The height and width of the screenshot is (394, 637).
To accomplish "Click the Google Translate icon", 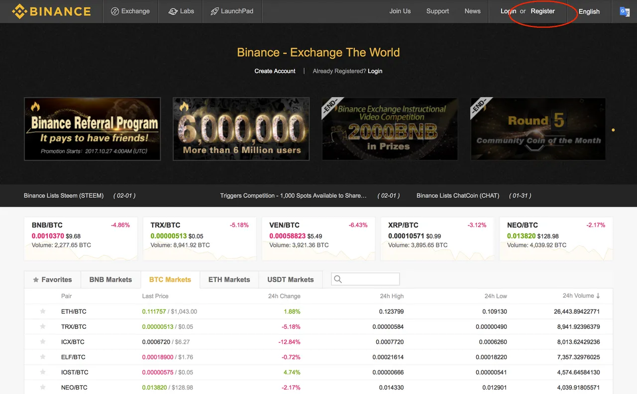I will tap(625, 11).
